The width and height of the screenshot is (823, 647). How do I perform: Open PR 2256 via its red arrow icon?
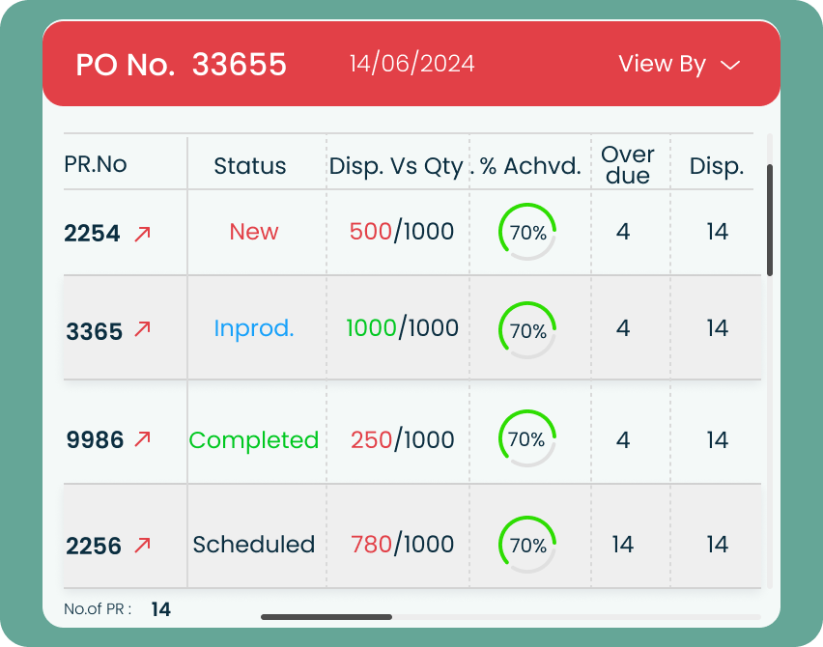[143, 545]
